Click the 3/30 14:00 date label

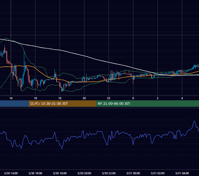11,173
